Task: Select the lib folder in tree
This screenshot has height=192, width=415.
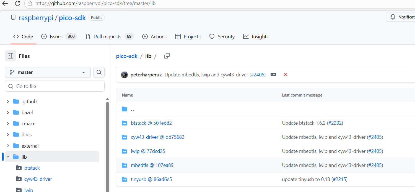Action: pyautogui.click(x=52, y=157)
